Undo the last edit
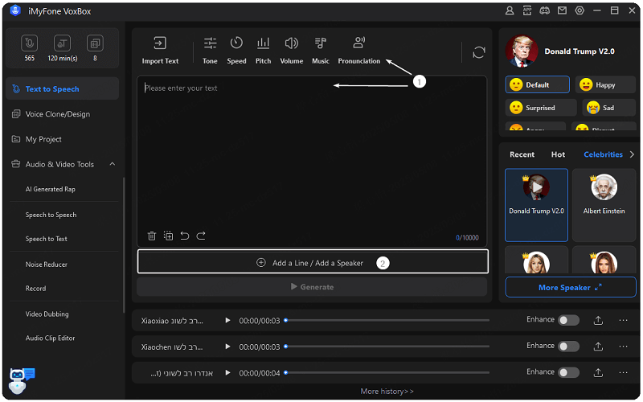 click(x=185, y=236)
